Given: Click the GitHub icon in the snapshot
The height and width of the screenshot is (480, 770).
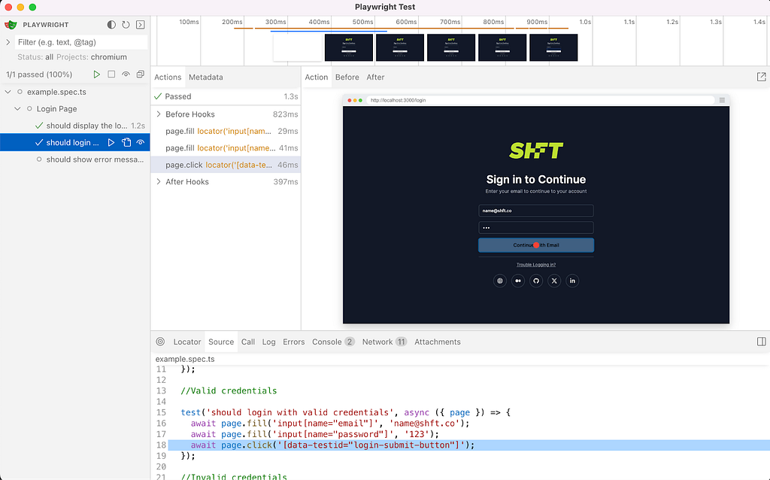Looking at the screenshot, I should click(535, 281).
